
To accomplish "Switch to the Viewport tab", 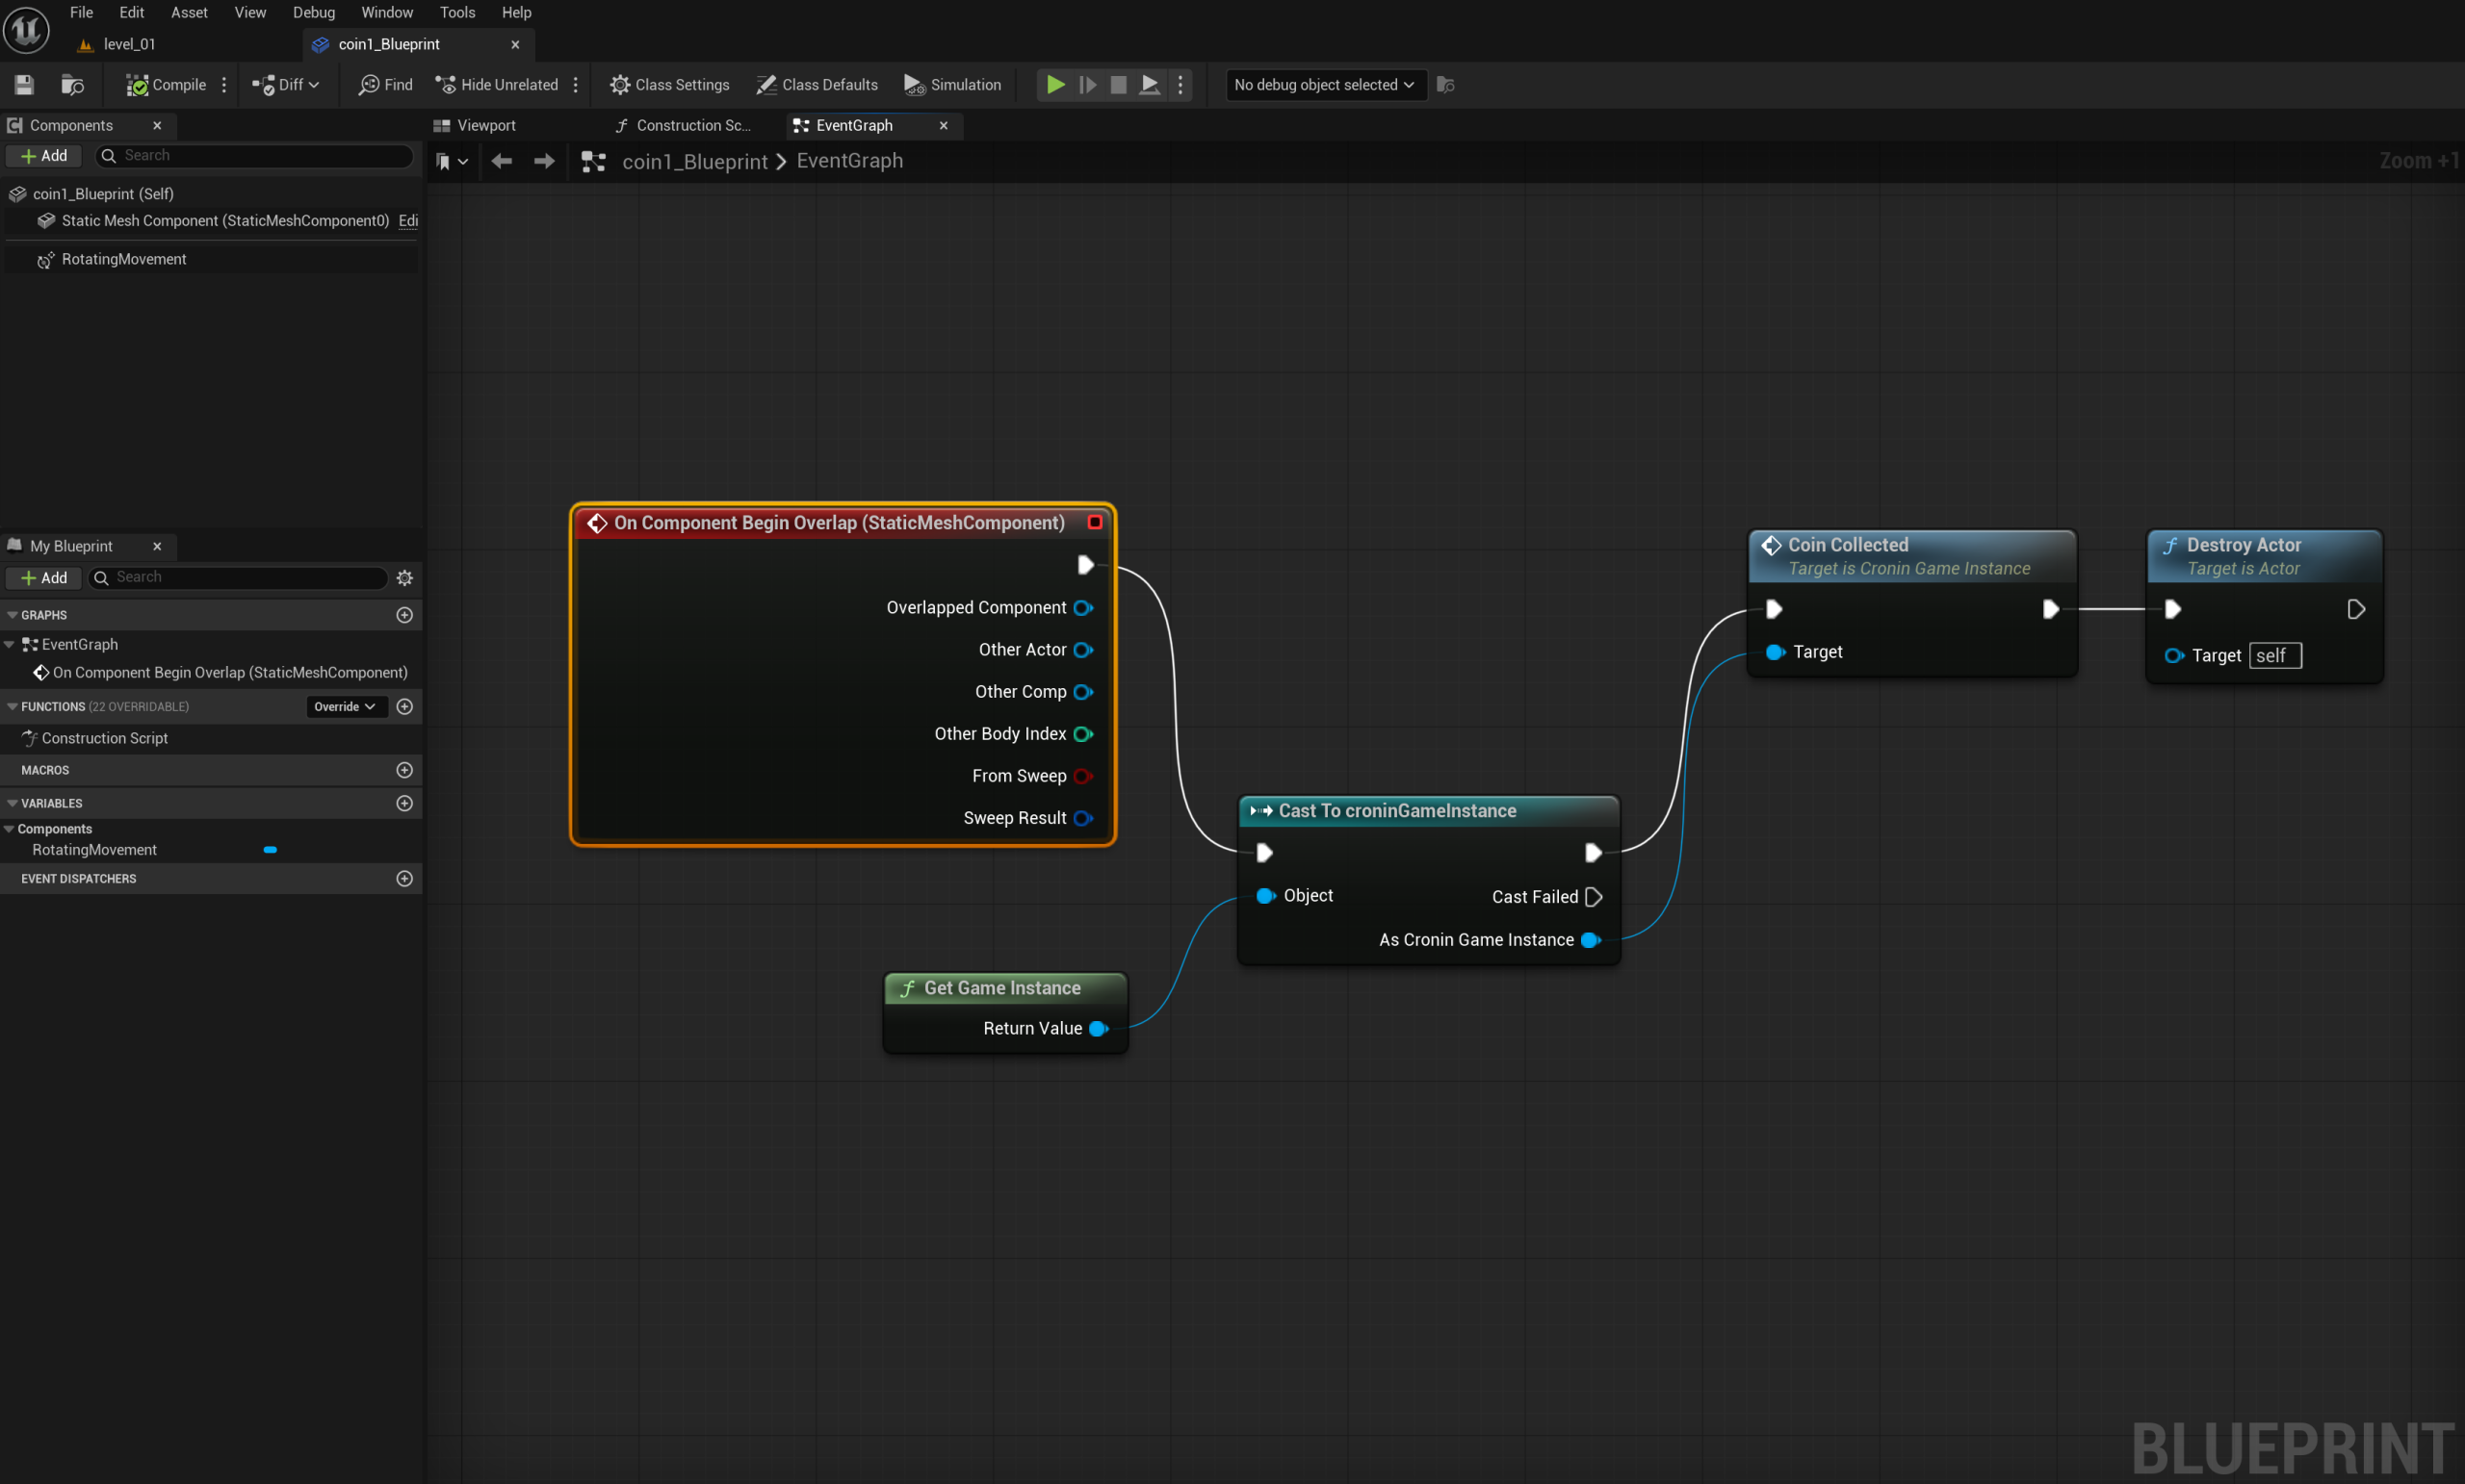I will coord(485,125).
